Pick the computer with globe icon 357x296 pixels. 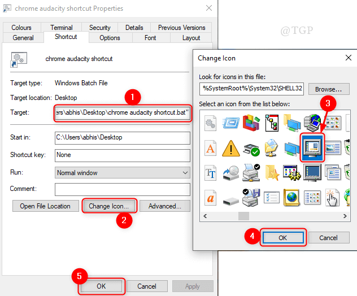(x=312, y=123)
